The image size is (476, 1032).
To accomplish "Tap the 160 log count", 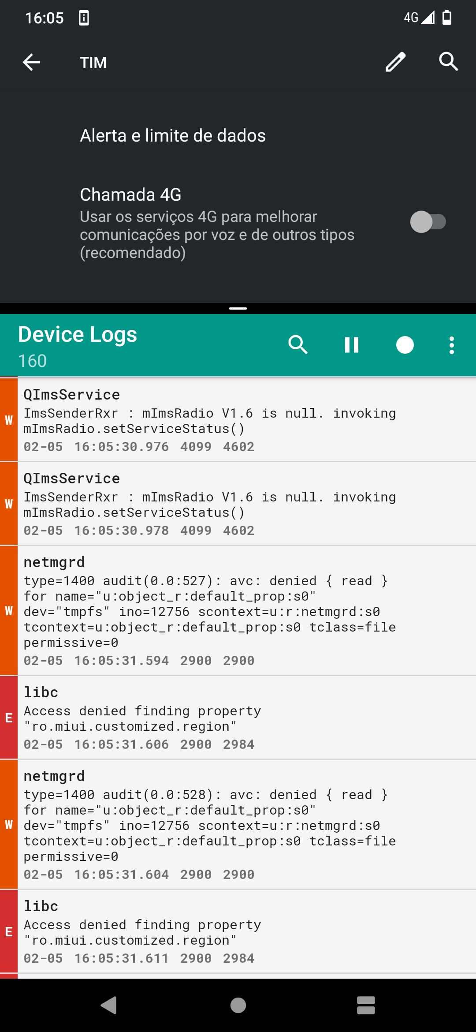I will [x=32, y=361].
